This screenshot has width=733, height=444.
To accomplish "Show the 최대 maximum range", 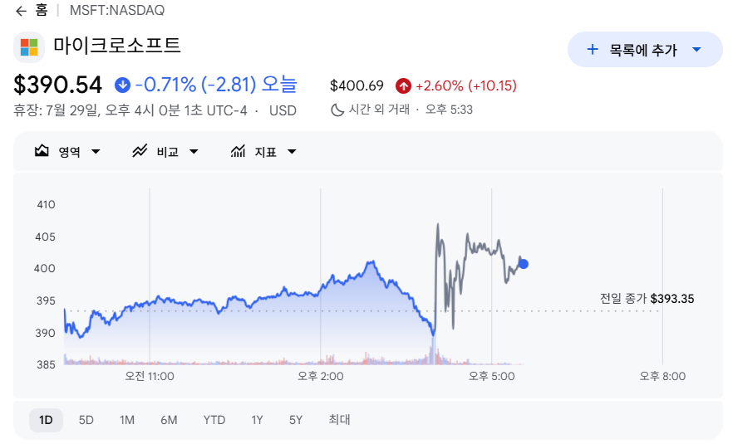I will 339,420.
